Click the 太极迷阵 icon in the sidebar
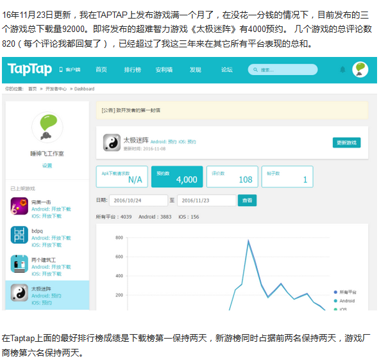The width and height of the screenshot is (379, 361). pos(19,293)
